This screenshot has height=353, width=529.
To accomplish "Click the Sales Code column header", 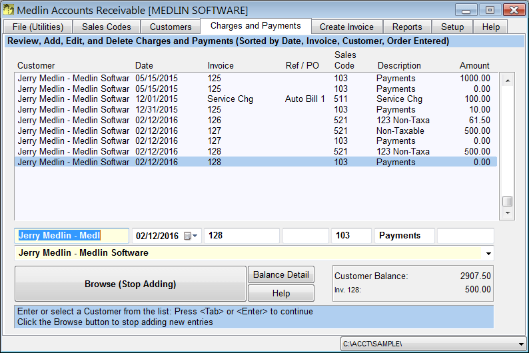I will [345, 60].
